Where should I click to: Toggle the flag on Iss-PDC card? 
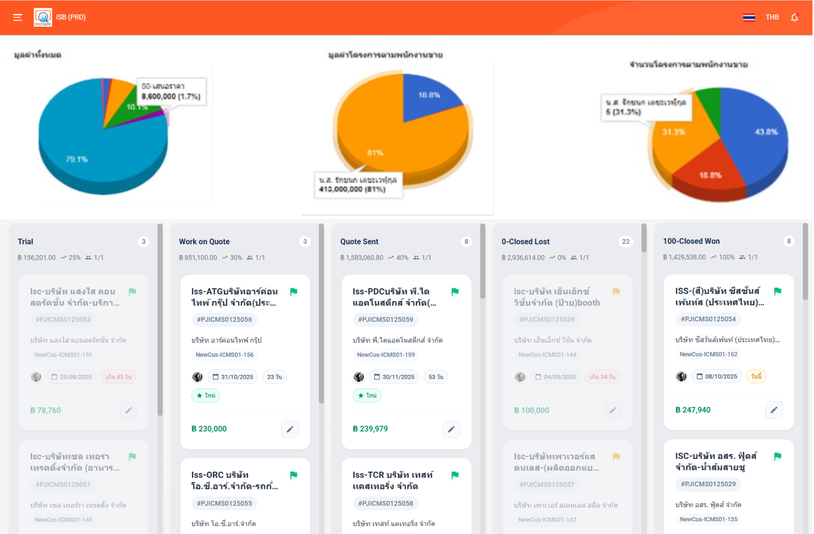click(x=455, y=292)
